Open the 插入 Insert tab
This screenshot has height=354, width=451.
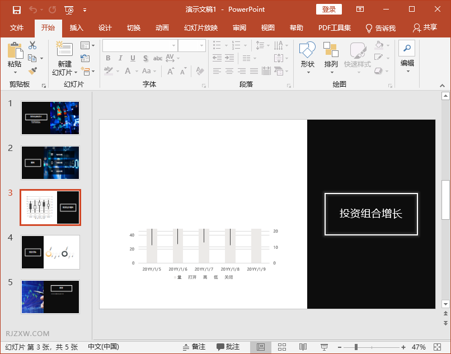(x=76, y=28)
